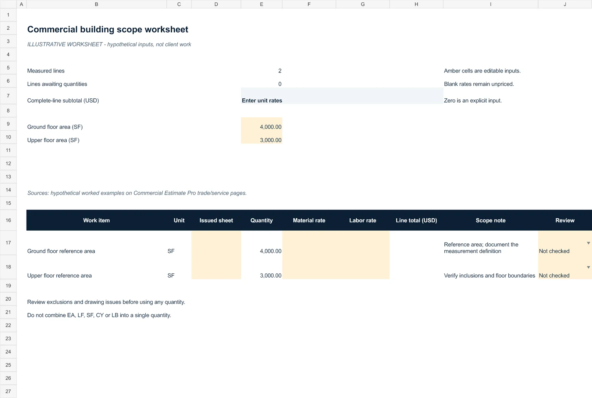592x398 pixels.
Task: Select the Ground floor area (SF) amber input cell
Action: 262,124
